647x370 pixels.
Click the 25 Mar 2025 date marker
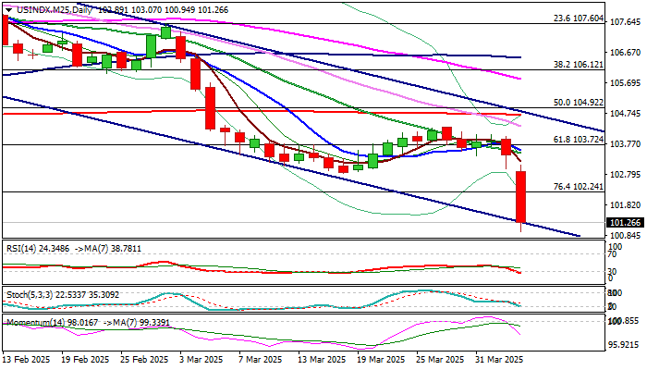pos(440,360)
